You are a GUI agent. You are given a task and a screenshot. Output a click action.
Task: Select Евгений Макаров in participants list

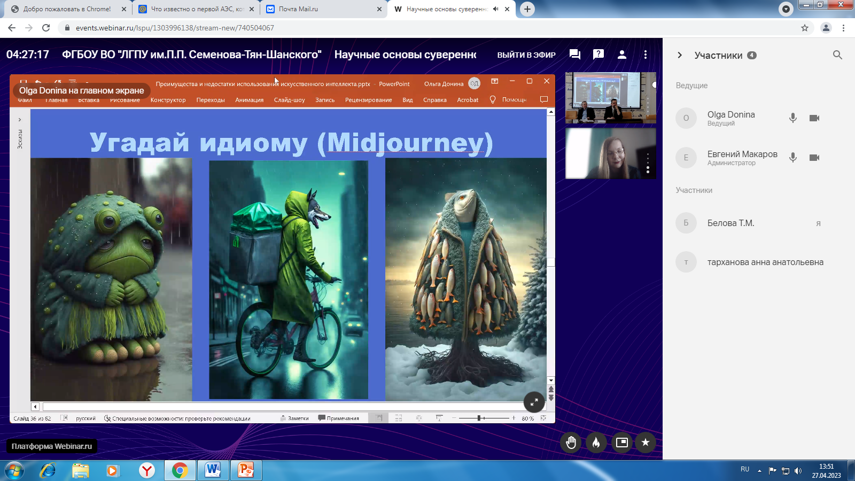pos(742,154)
